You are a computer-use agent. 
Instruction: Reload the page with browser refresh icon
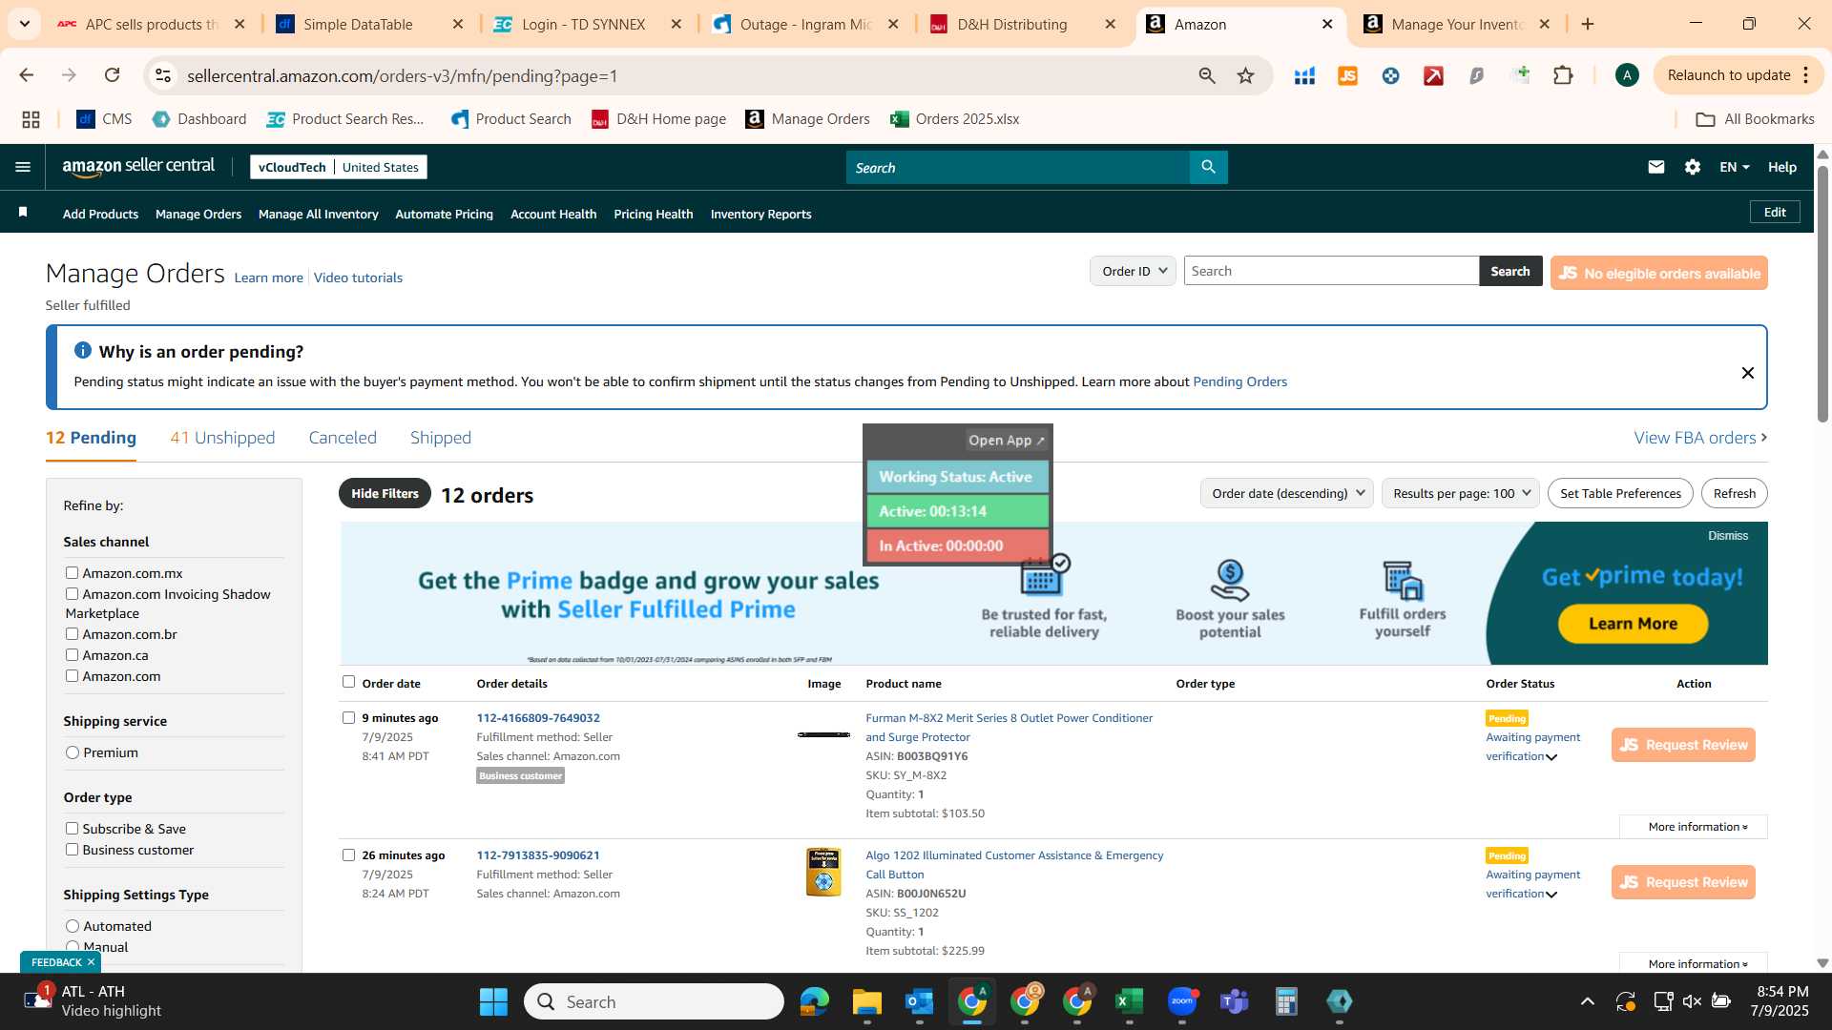point(112,75)
